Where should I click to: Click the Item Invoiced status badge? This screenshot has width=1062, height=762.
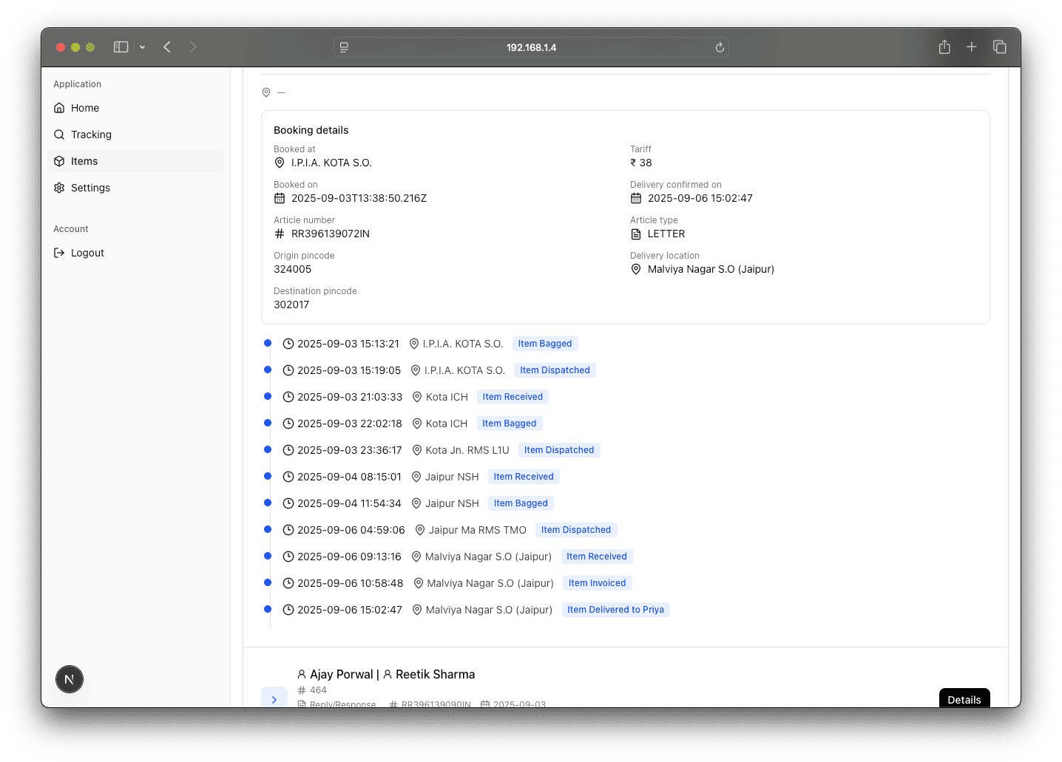point(597,583)
